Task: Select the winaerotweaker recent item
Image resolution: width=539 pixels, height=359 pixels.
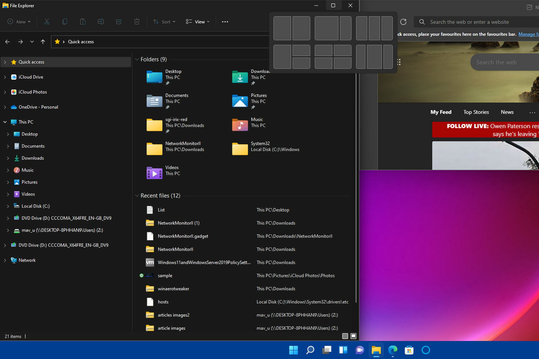Action: pos(173,289)
